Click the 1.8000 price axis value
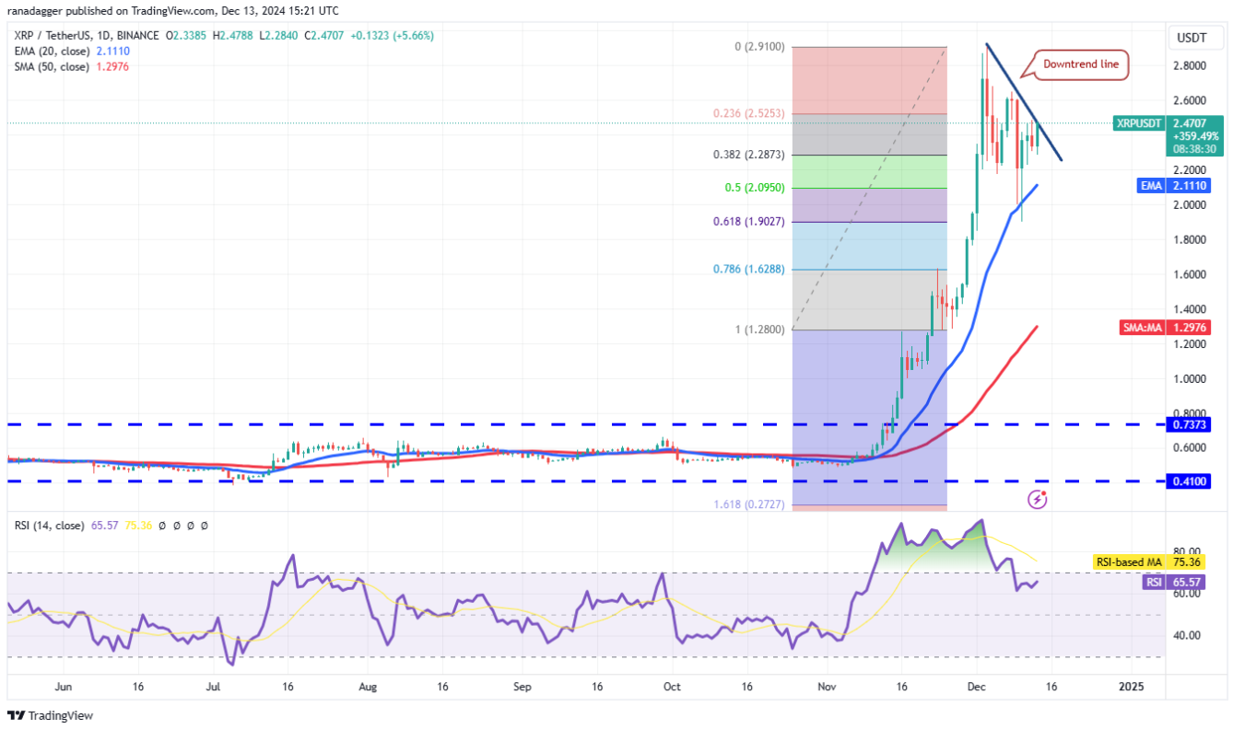The width and height of the screenshot is (1233, 729). (1190, 240)
